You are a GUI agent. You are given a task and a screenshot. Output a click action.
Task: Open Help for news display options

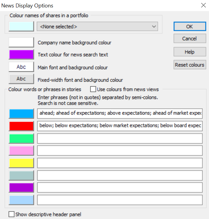point(190,52)
